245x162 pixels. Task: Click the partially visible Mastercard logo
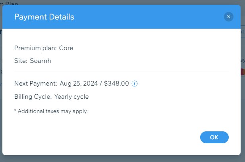point(243,72)
